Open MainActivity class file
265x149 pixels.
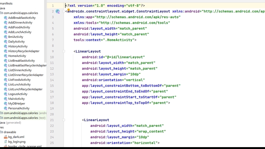click(x=16, y=99)
